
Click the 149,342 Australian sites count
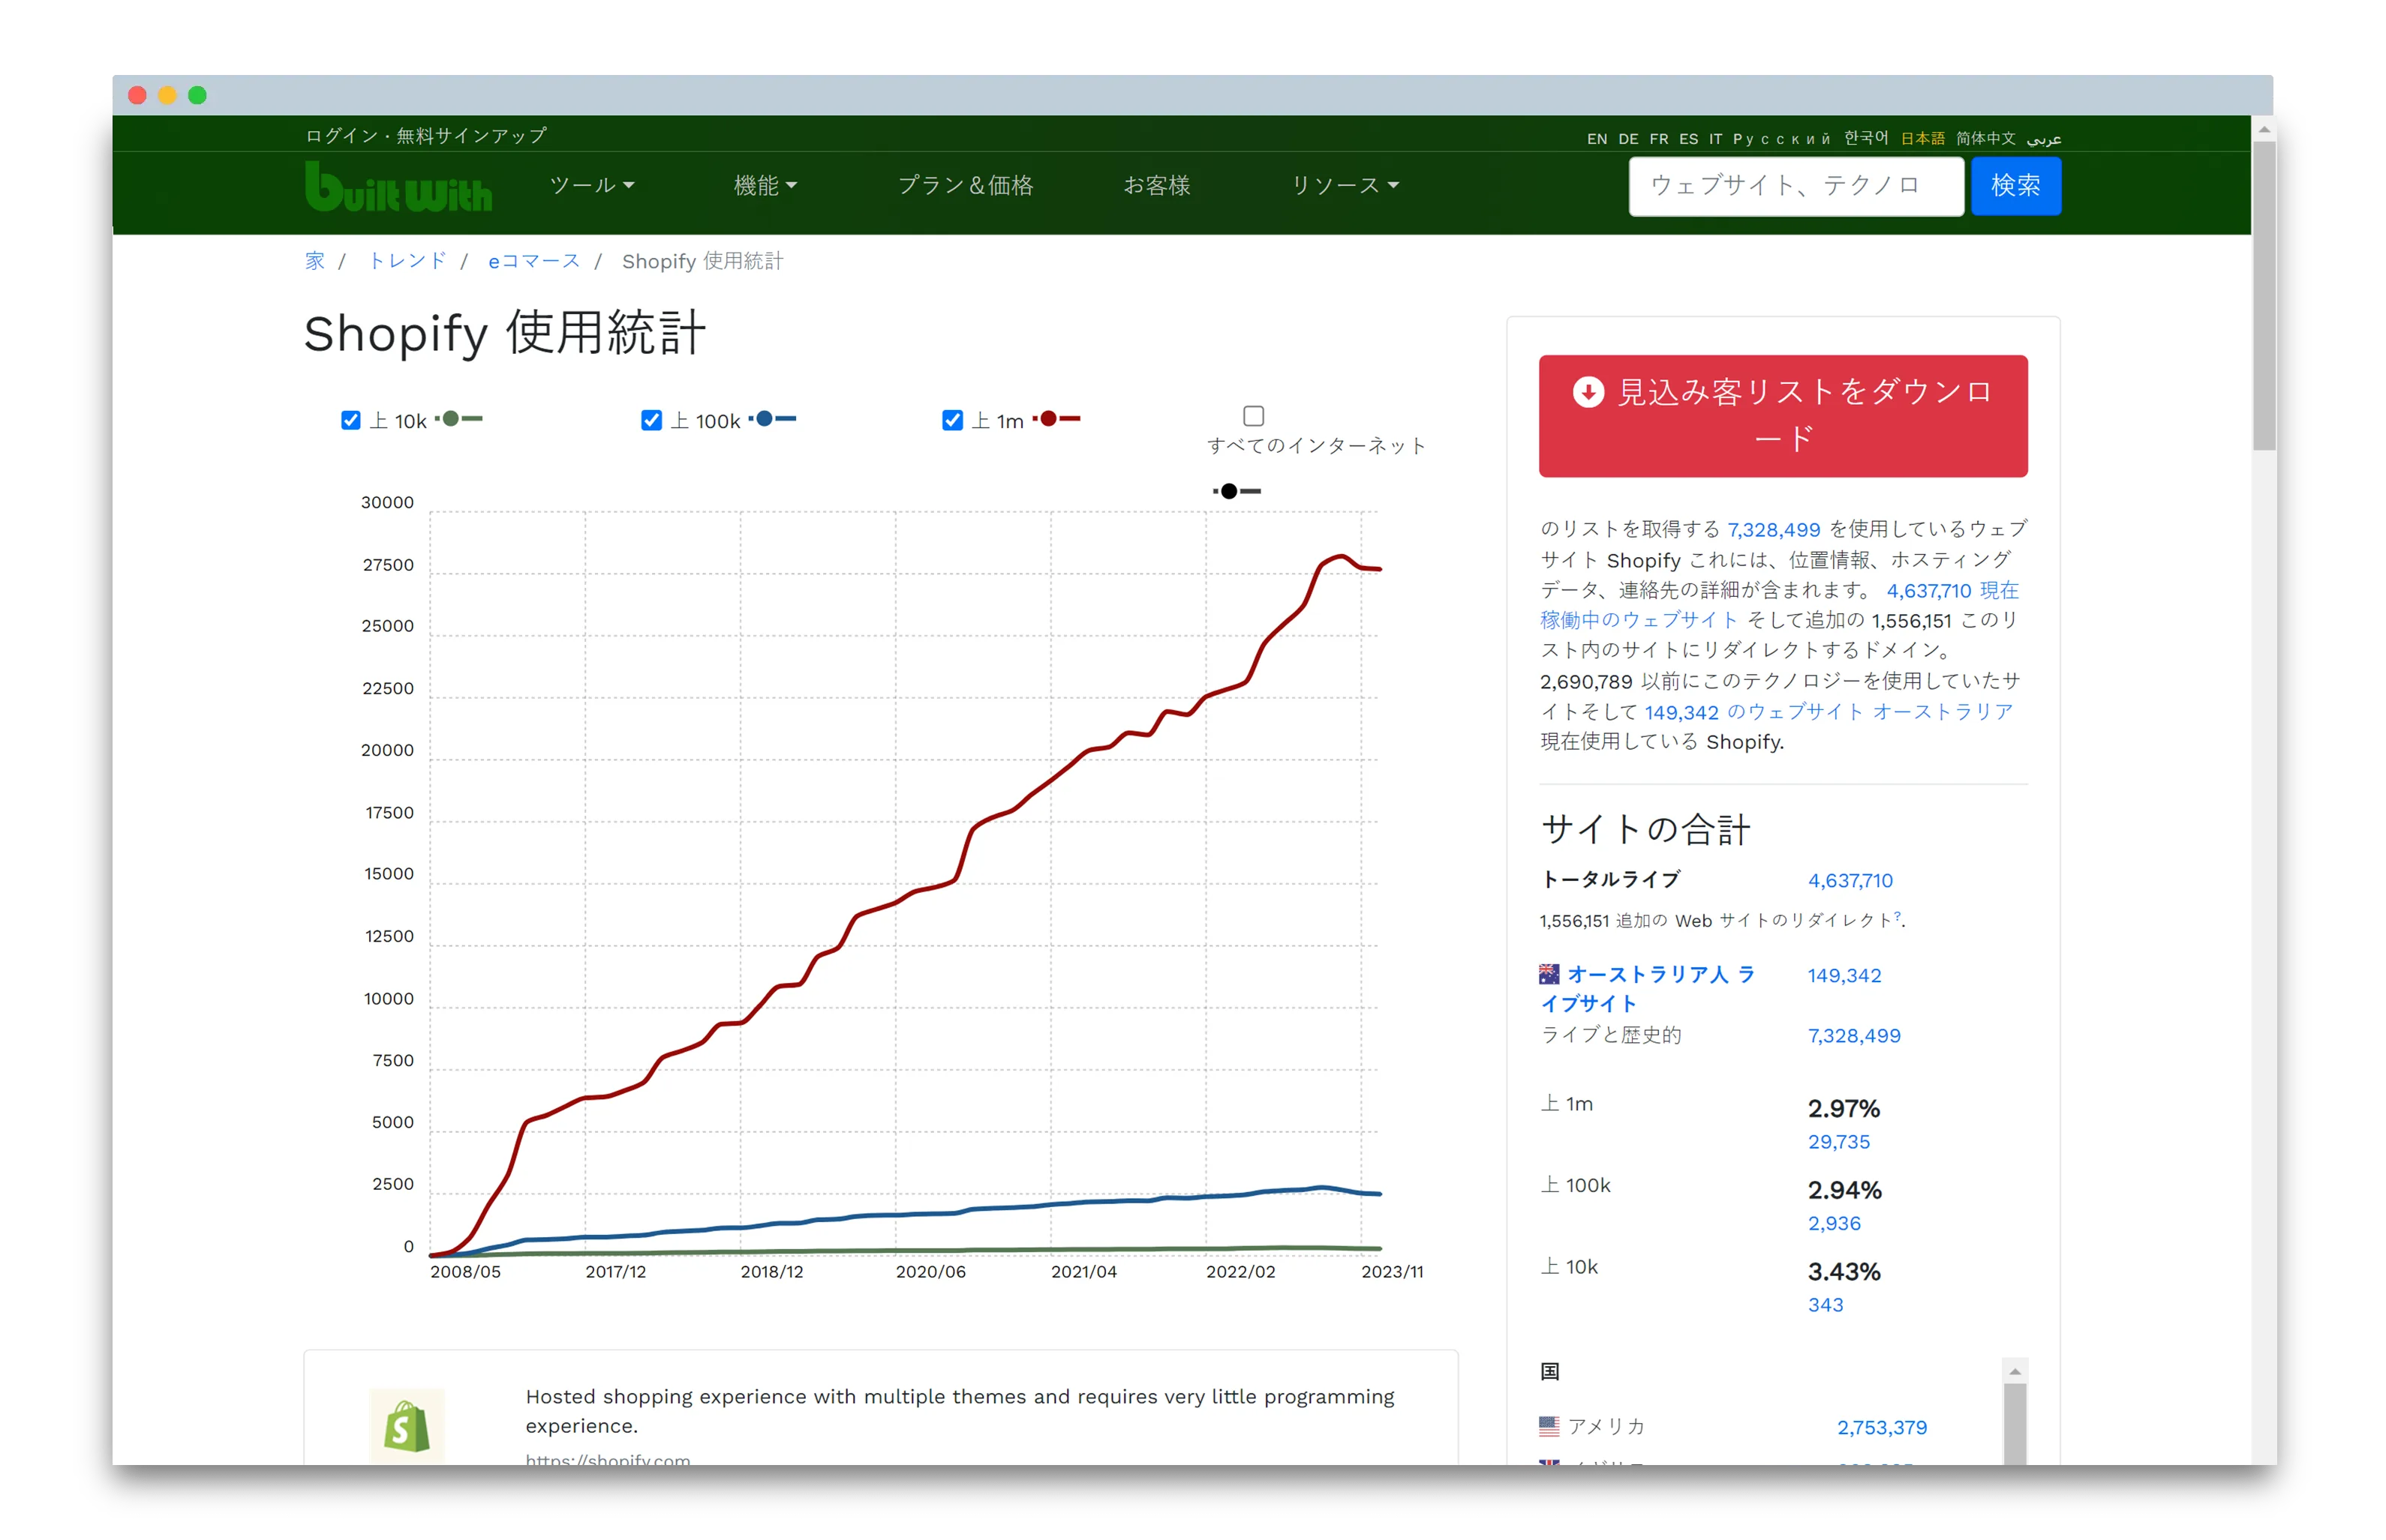1844,975
